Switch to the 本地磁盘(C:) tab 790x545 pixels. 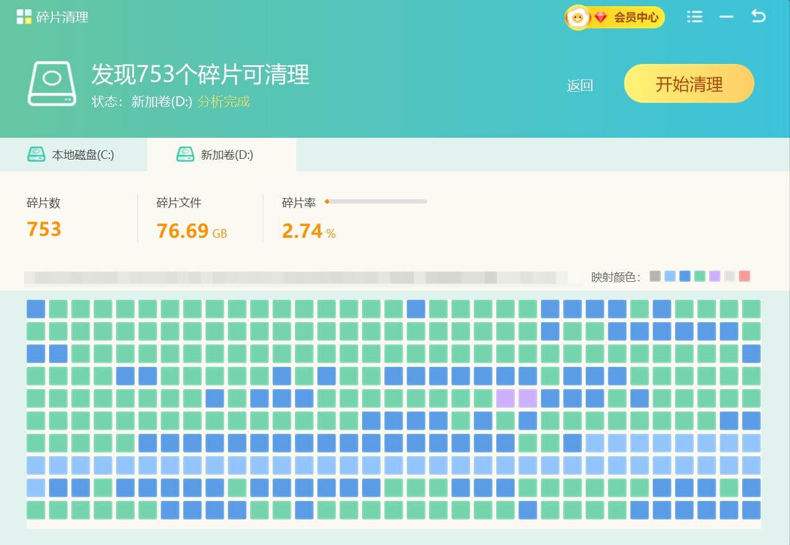(x=71, y=155)
